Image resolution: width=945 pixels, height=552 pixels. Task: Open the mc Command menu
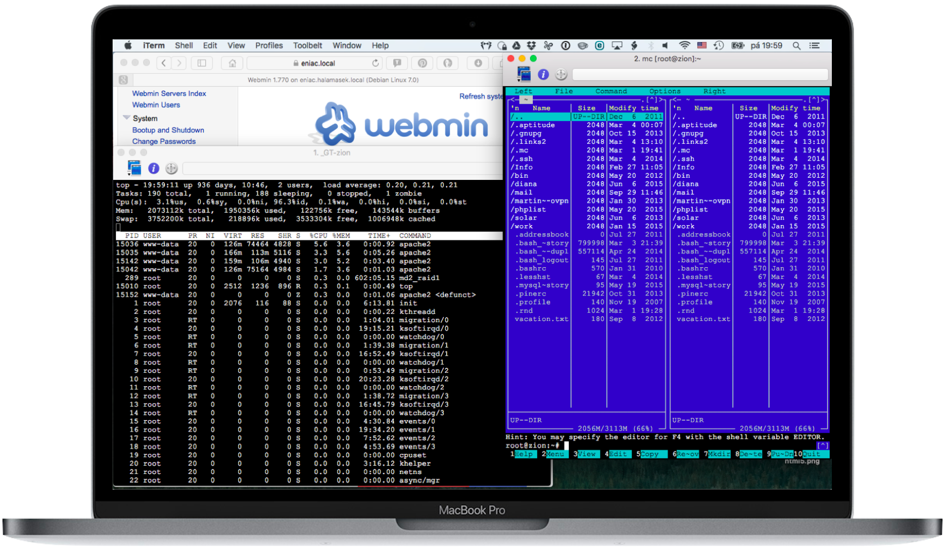click(x=611, y=91)
